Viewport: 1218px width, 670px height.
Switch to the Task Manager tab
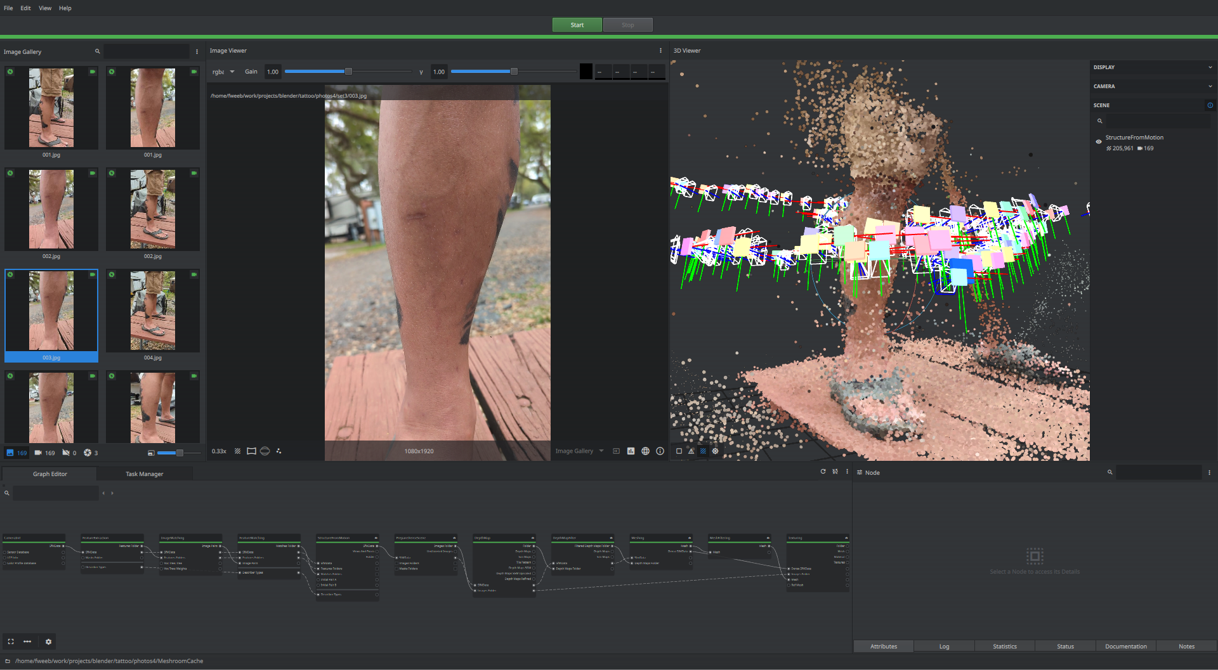[x=145, y=474]
